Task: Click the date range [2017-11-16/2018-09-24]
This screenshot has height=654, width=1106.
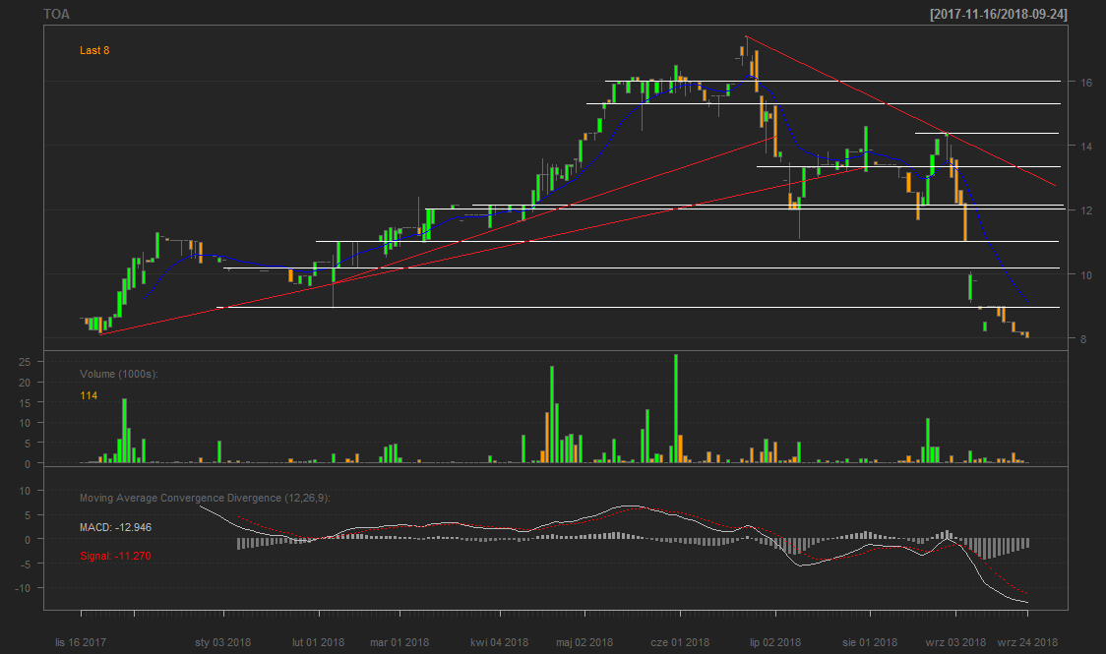Action: pos(998,14)
